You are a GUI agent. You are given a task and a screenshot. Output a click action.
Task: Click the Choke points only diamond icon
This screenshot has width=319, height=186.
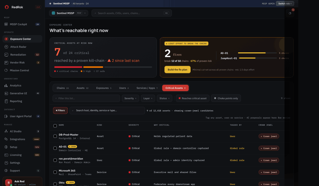[215, 98]
